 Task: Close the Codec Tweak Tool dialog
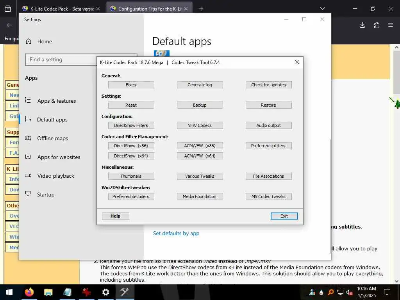click(x=297, y=62)
